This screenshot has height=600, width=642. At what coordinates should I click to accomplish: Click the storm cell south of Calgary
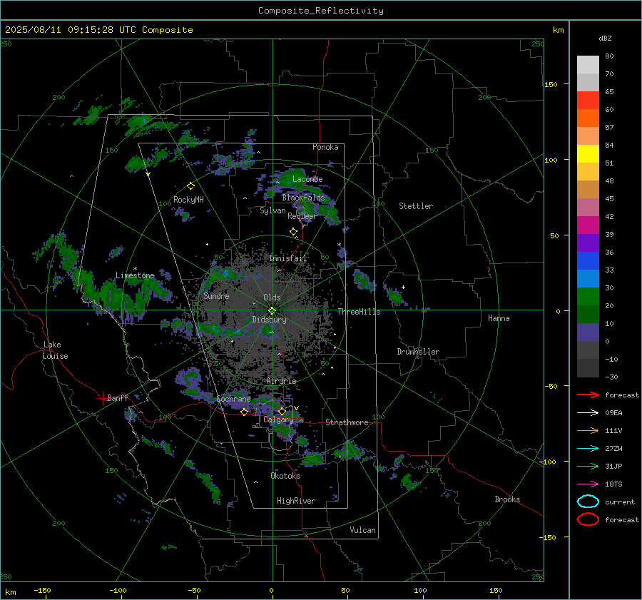[x=283, y=431]
